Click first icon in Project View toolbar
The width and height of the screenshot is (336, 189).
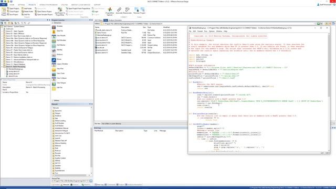tap(2, 23)
